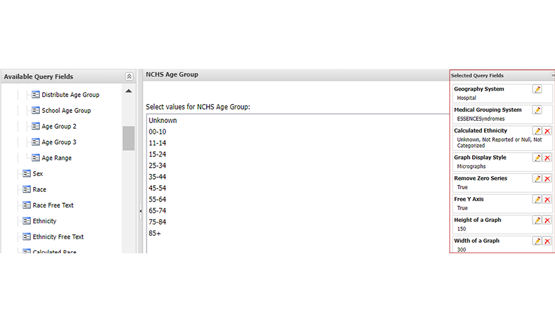Click the Age Range field icon

36,158
